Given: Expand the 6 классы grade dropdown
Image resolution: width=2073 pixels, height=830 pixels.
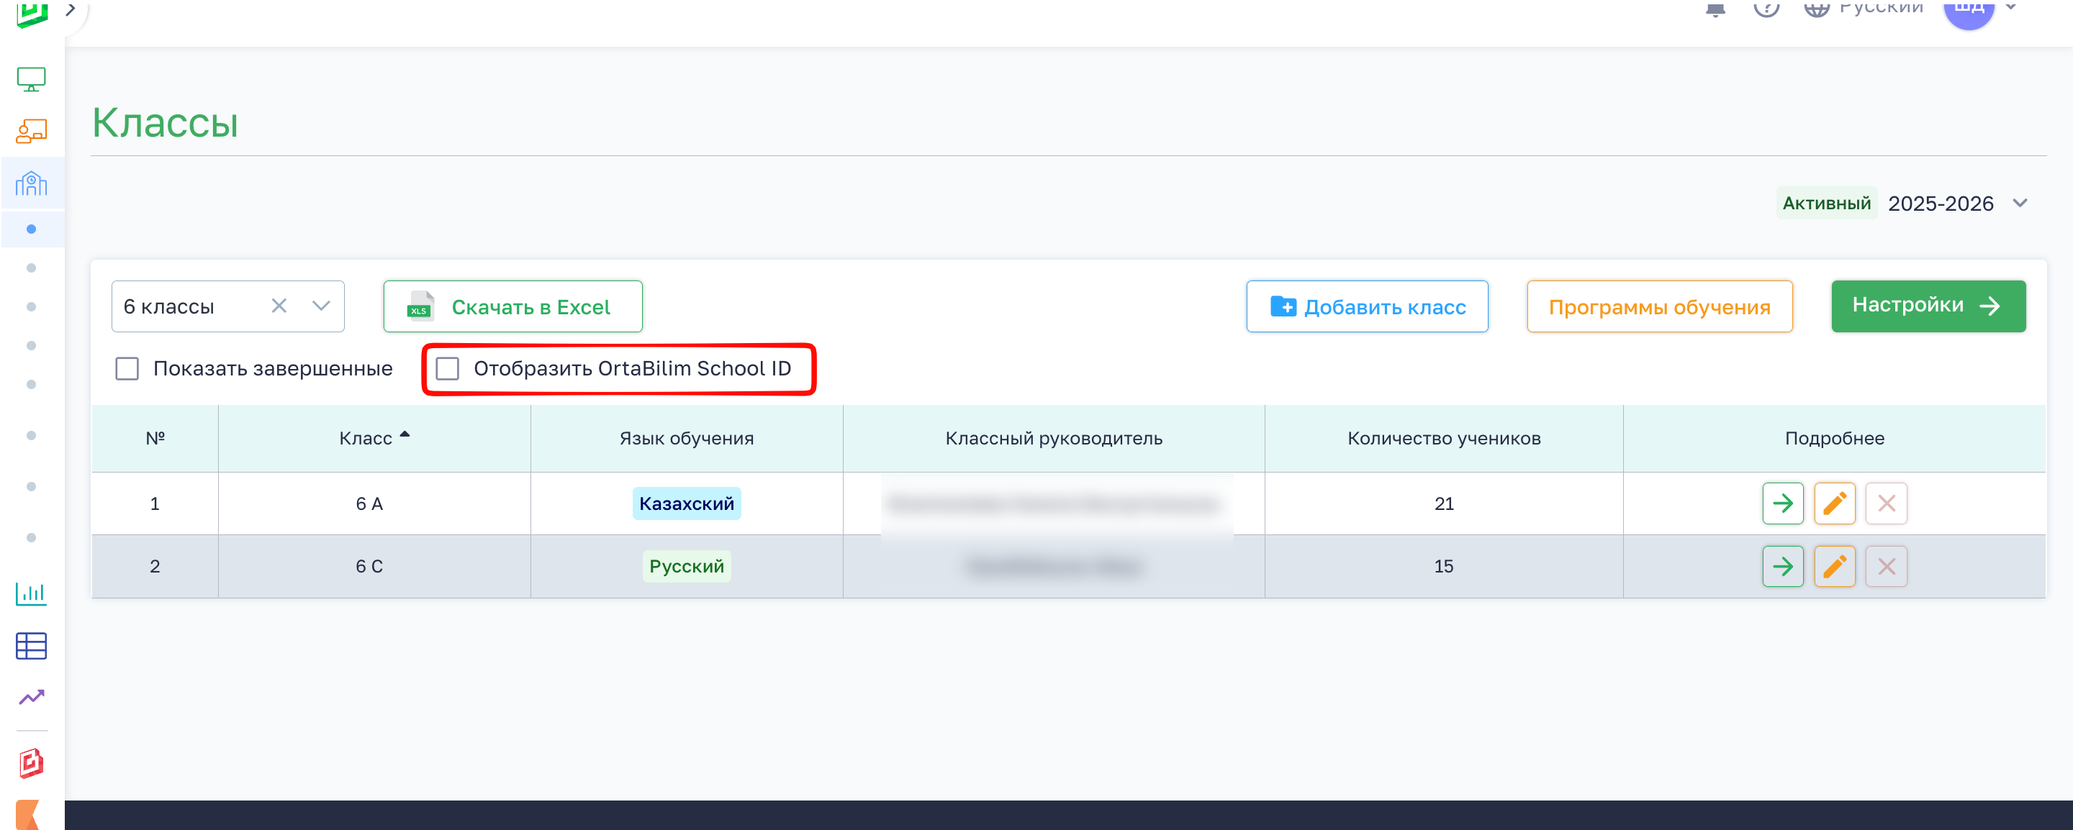Looking at the screenshot, I should point(321,306).
